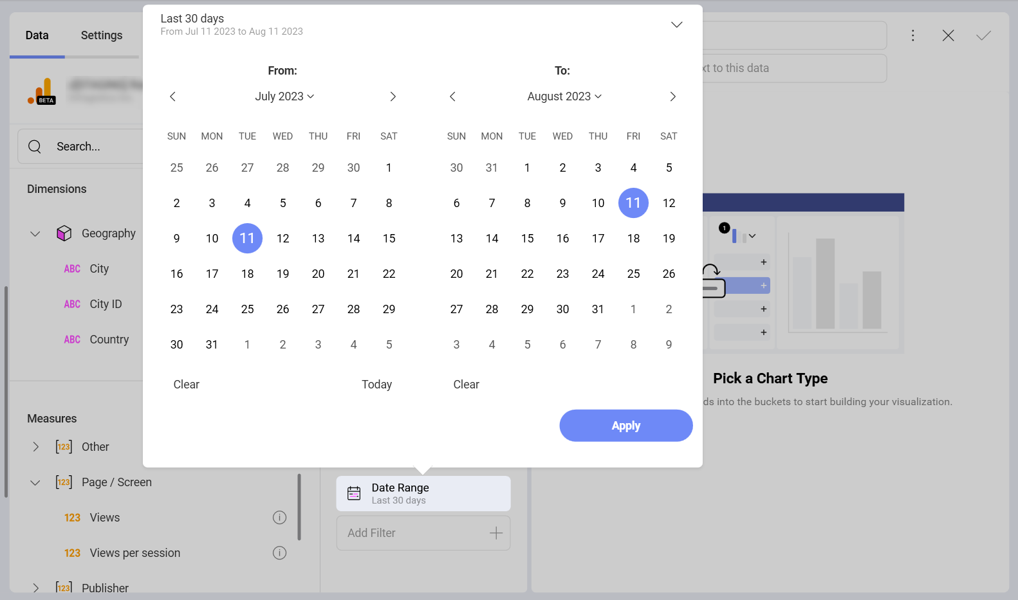Image resolution: width=1018 pixels, height=600 pixels.
Task: Go to previous month in To calendar
Action: 452,96
